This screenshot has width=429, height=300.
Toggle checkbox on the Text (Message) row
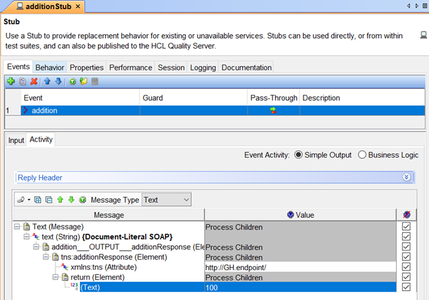pyautogui.click(x=406, y=227)
